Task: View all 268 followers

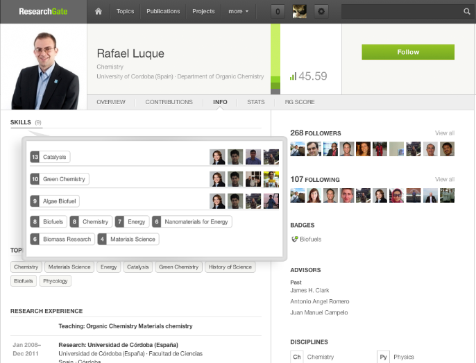Action: coord(445,133)
